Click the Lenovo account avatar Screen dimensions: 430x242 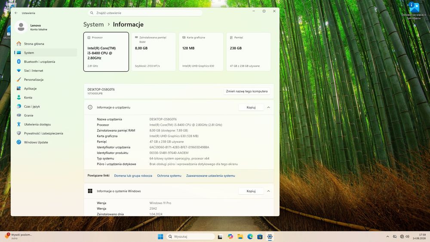[21, 27]
